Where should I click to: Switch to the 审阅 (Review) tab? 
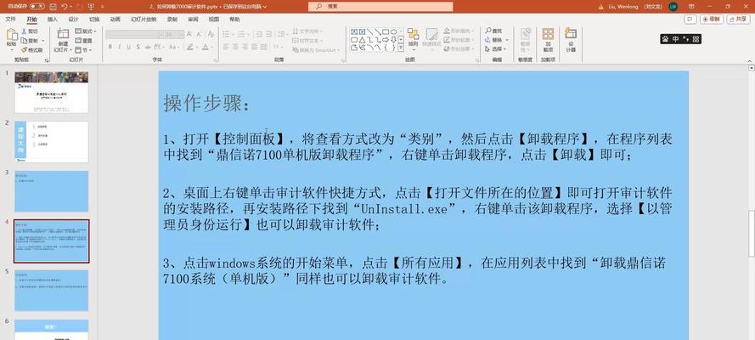(193, 20)
